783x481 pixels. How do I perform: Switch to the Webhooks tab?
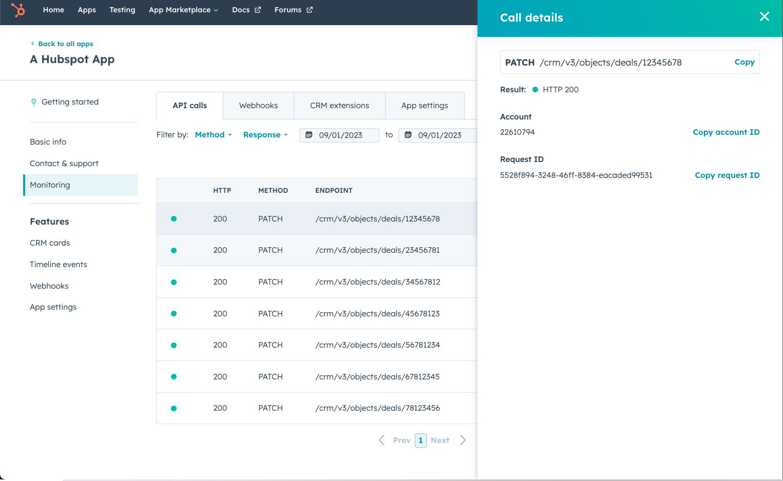(x=258, y=106)
